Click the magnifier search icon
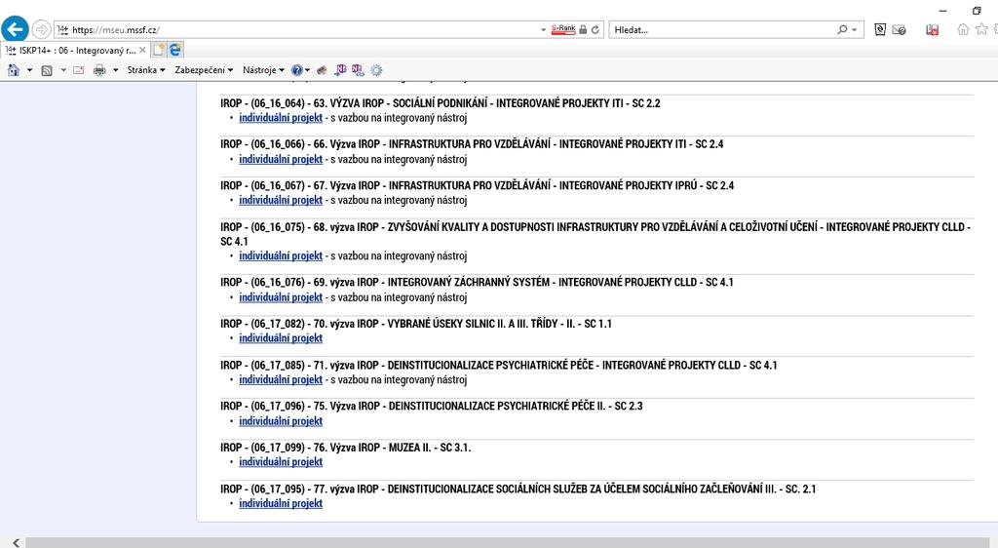The height and width of the screenshot is (548, 998). pyautogui.click(x=842, y=29)
